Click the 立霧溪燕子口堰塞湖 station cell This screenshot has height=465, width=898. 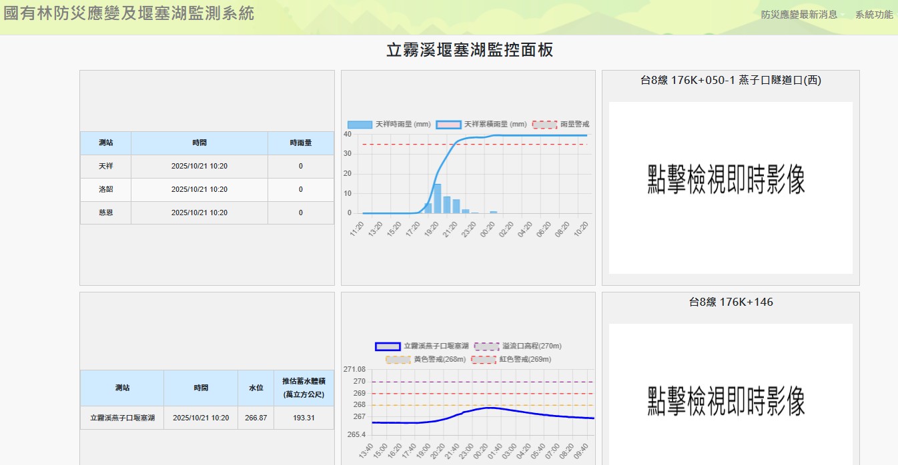122,418
